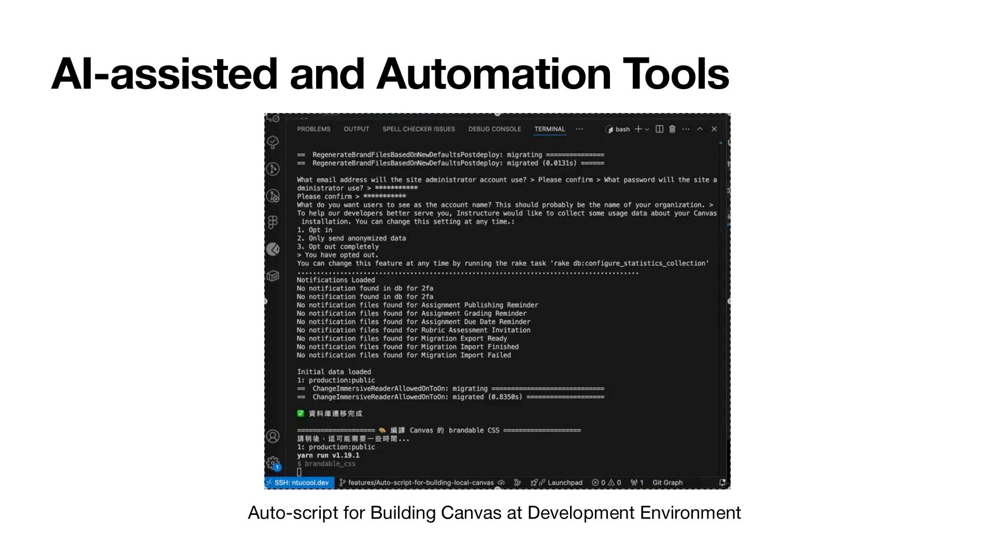Open the terminal views and more actions menu
Viewport: 995px width, 560px height.
click(686, 129)
